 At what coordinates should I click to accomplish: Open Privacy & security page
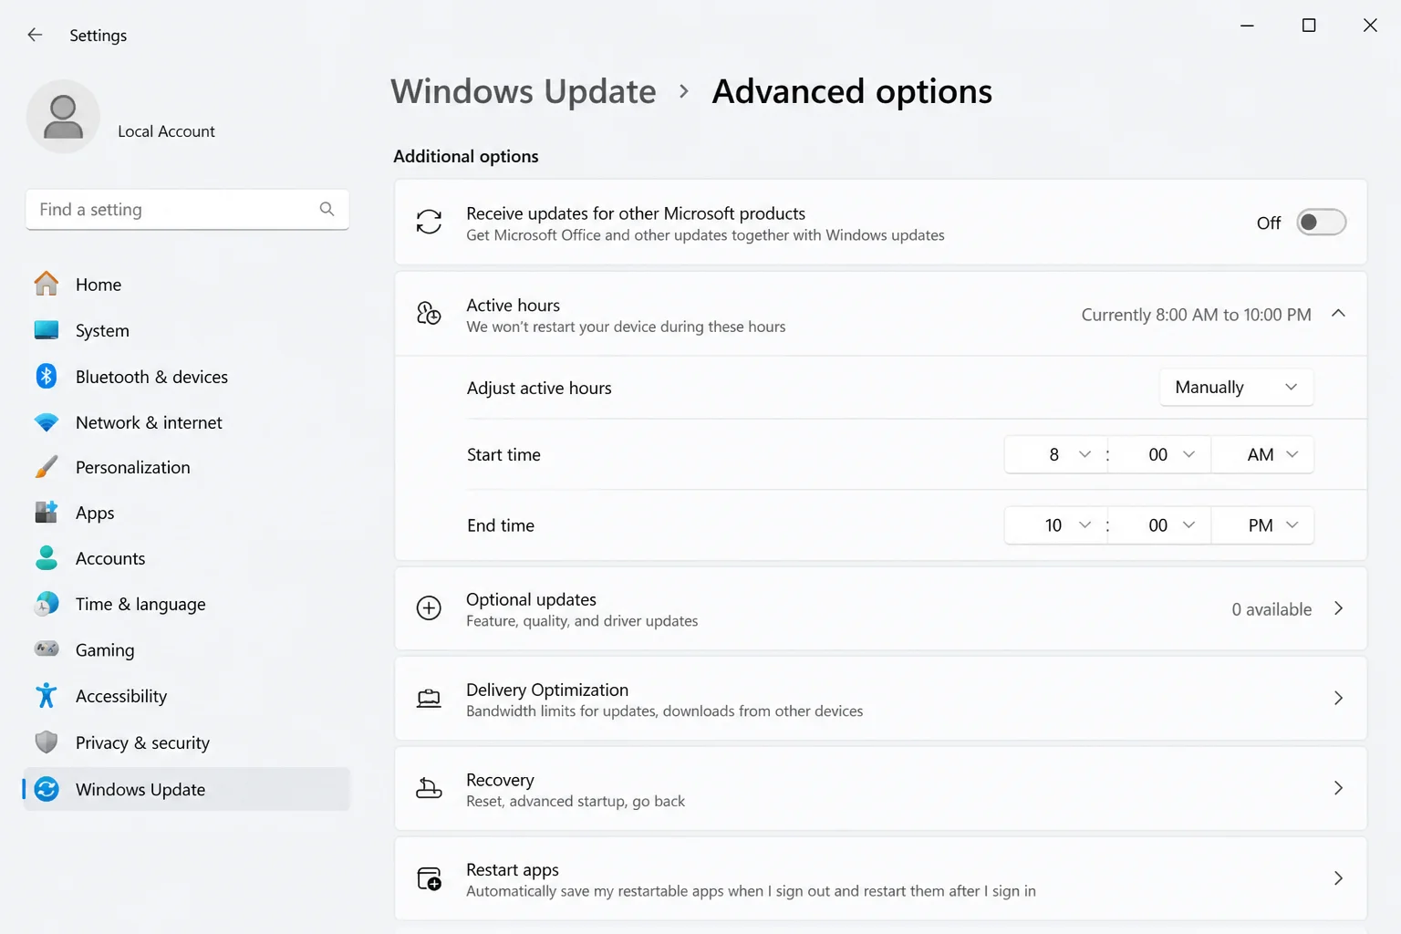click(x=187, y=742)
